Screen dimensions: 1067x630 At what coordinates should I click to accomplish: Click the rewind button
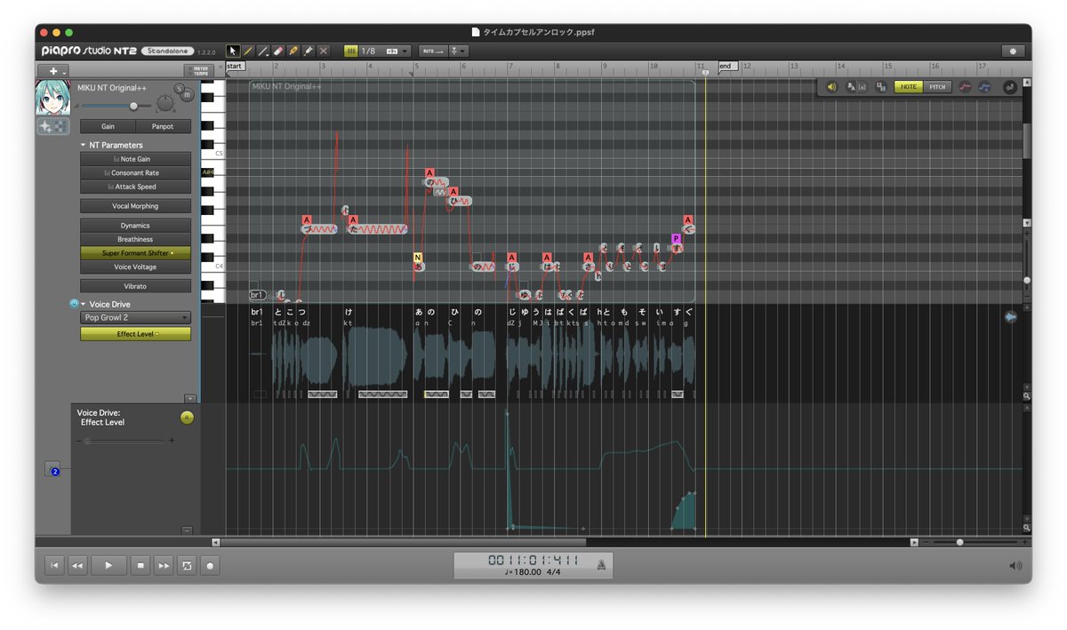[x=77, y=565]
